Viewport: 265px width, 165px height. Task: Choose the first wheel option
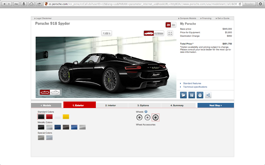pos(140,117)
